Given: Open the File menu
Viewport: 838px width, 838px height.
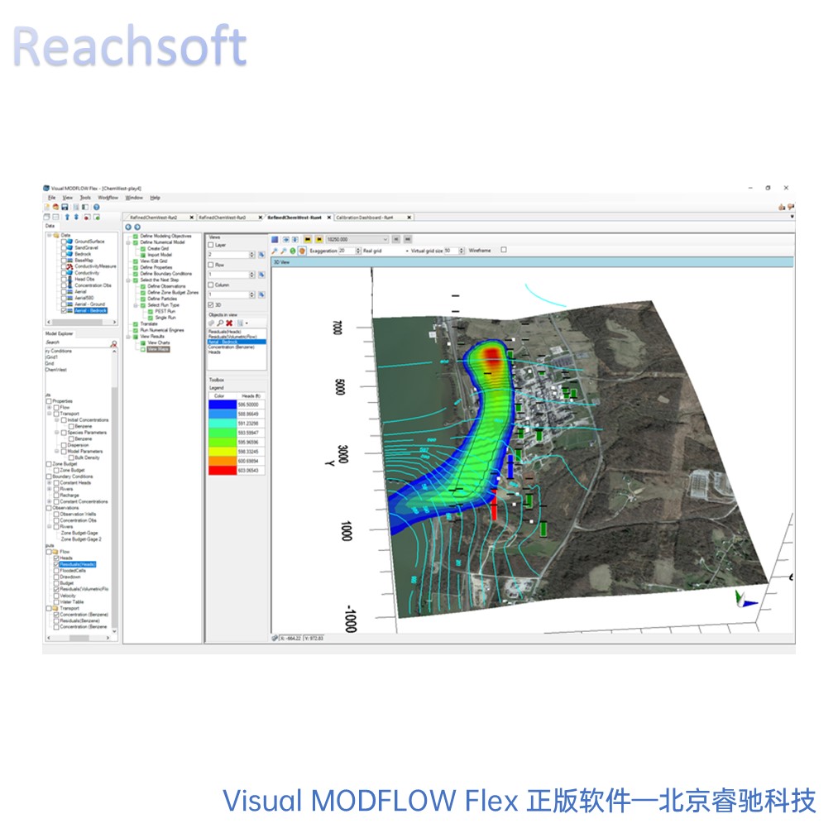Looking at the screenshot, I should pos(51,198).
